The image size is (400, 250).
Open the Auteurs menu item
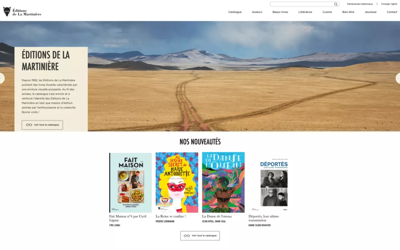257,12
